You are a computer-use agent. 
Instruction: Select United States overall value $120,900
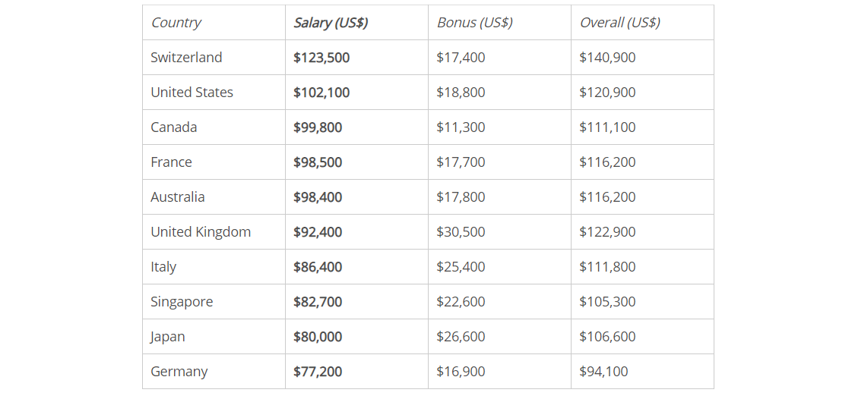coord(607,93)
